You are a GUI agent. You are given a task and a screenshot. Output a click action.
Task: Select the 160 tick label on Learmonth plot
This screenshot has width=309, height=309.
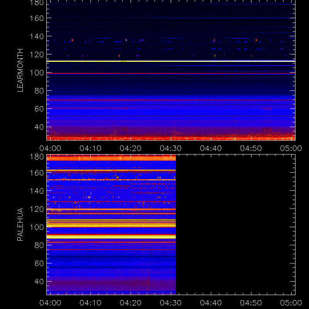pyautogui.click(x=37, y=18)
